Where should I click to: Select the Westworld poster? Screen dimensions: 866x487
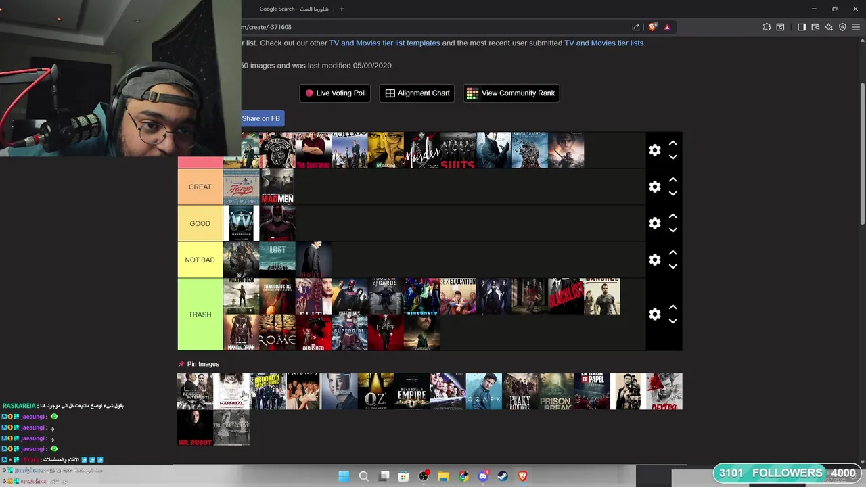[x=241, y=223]
